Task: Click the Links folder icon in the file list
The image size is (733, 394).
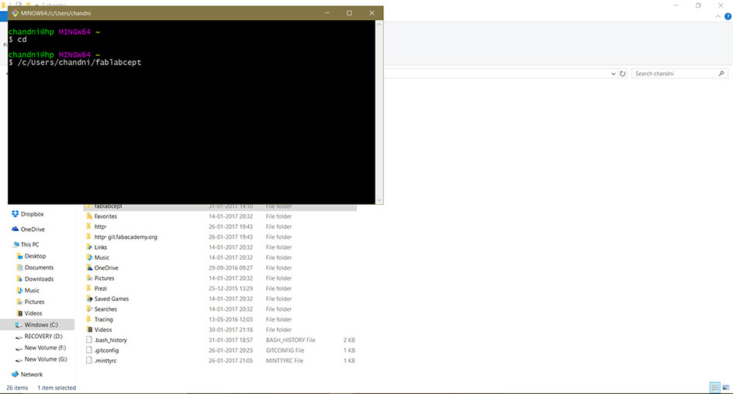Action: point(89,247)
